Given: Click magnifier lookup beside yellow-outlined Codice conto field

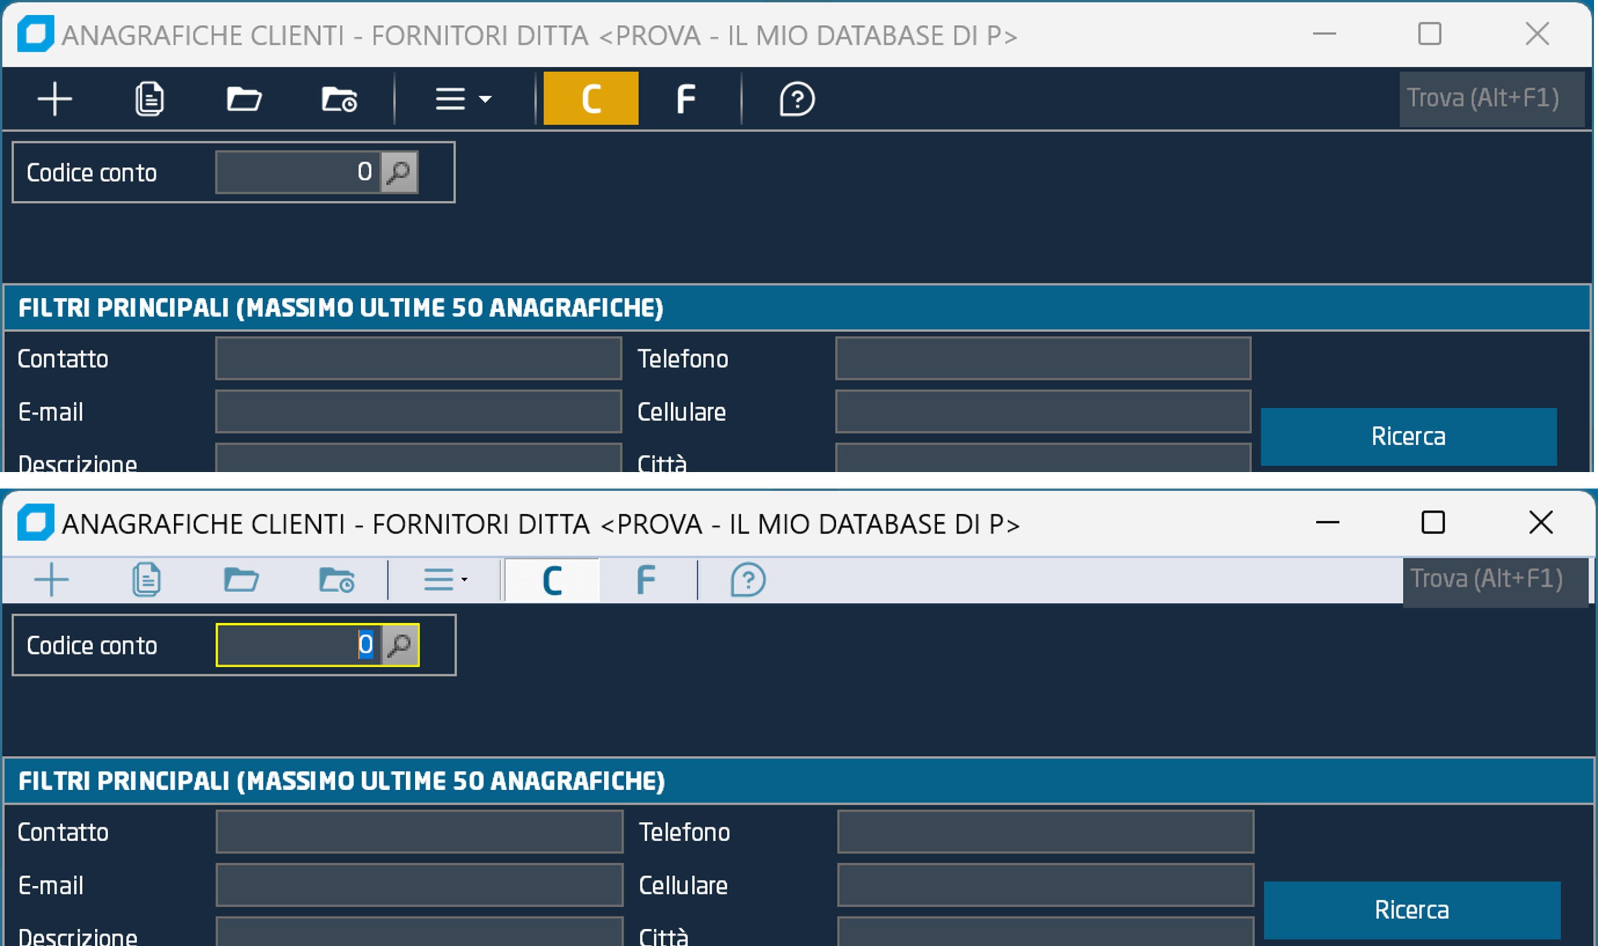Looking at the screenshot, I should click(400, 645).
